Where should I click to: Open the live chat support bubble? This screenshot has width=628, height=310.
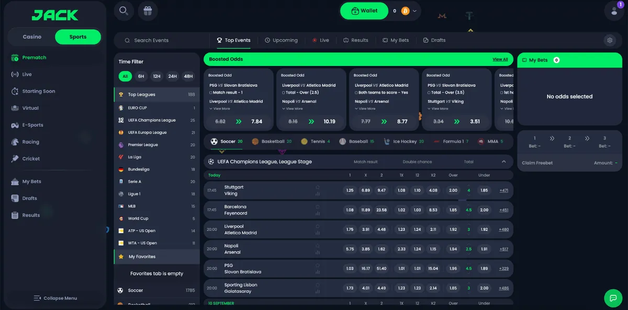pyautogui.click(x=613, y=297)
